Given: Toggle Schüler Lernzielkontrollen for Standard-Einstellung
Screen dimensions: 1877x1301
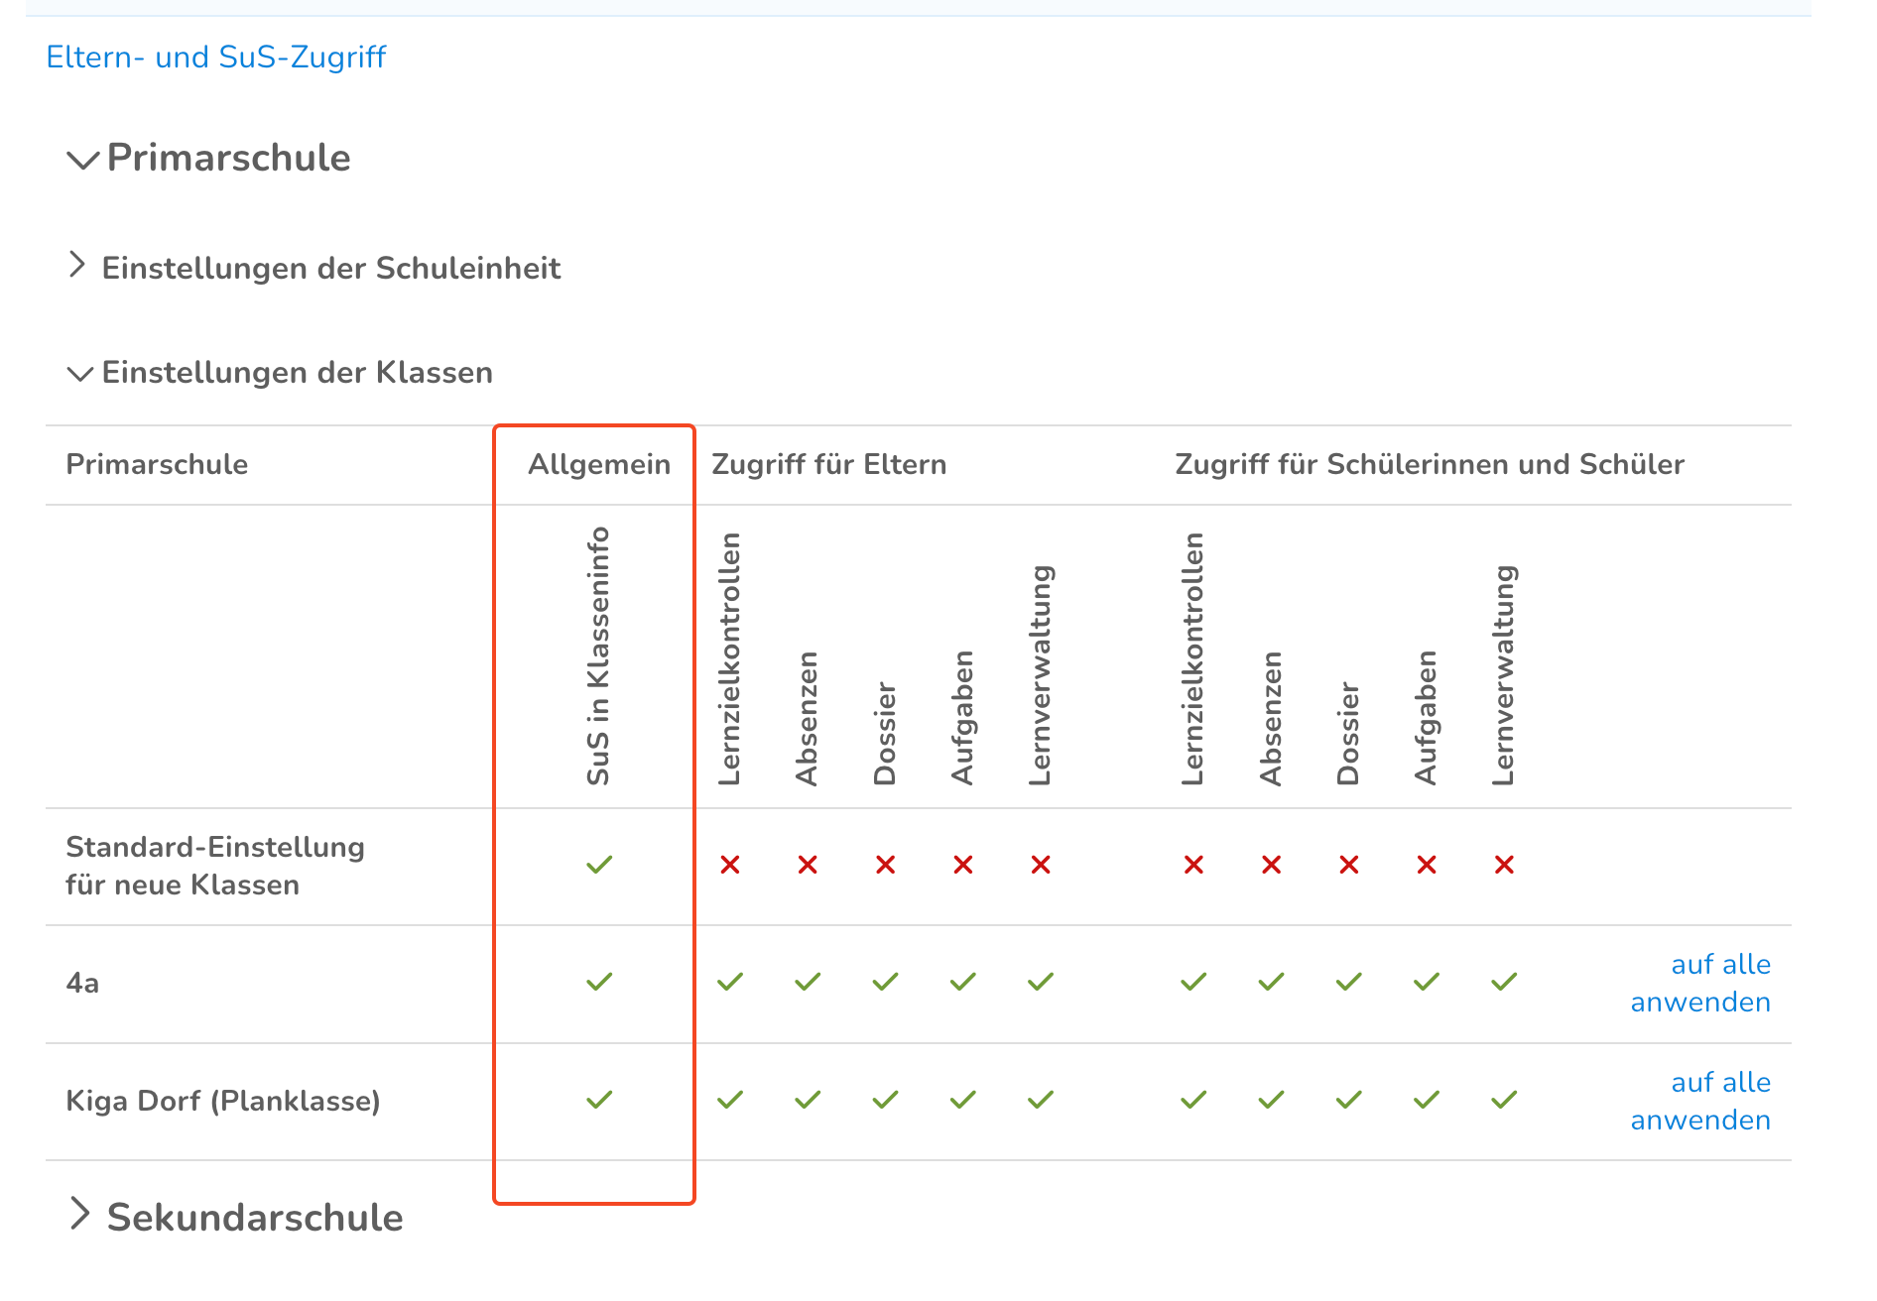Looking at the screenshot, I should click(x=1193, y=865).
